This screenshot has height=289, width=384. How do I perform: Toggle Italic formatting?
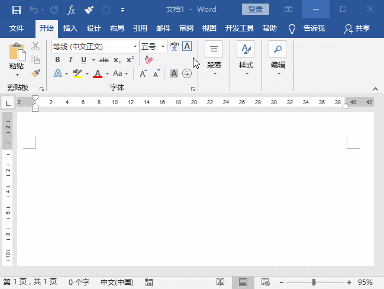[x=70, y=60]
